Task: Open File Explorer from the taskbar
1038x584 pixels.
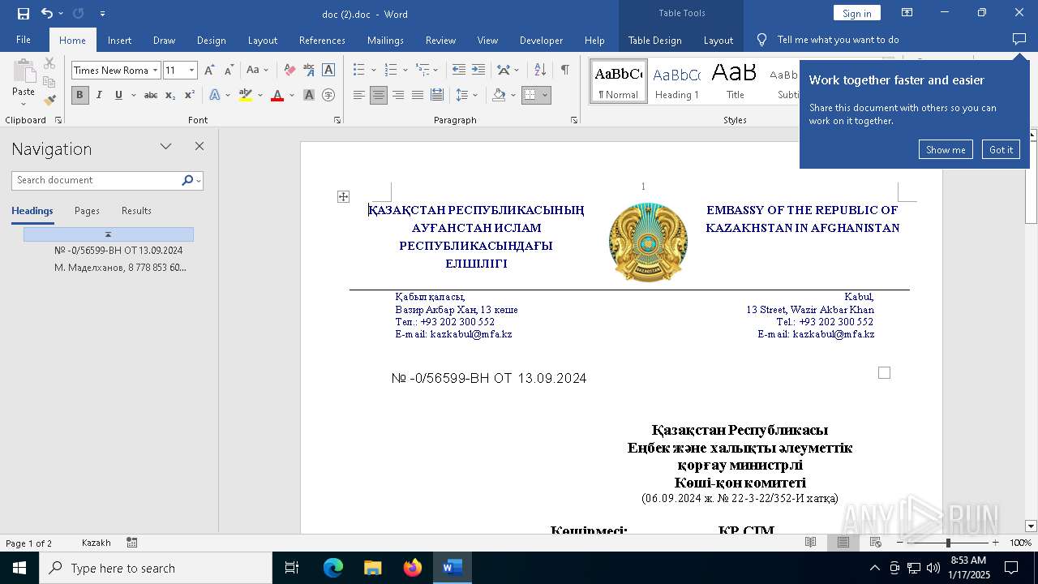Action: [373, 568]
